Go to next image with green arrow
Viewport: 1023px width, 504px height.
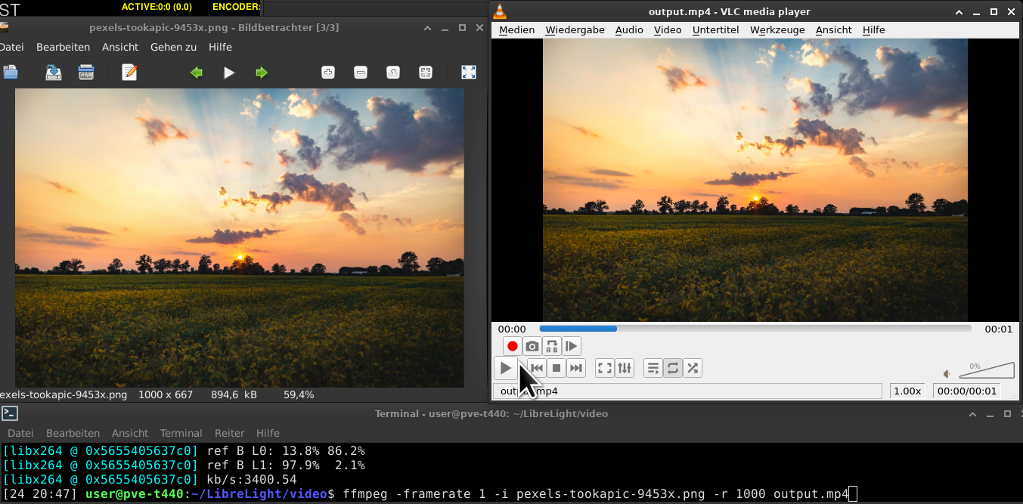(x=262, y=73)
